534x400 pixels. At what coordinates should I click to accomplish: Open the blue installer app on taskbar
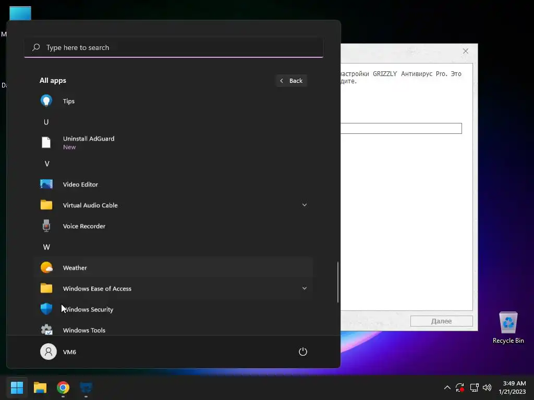[86, 387]
